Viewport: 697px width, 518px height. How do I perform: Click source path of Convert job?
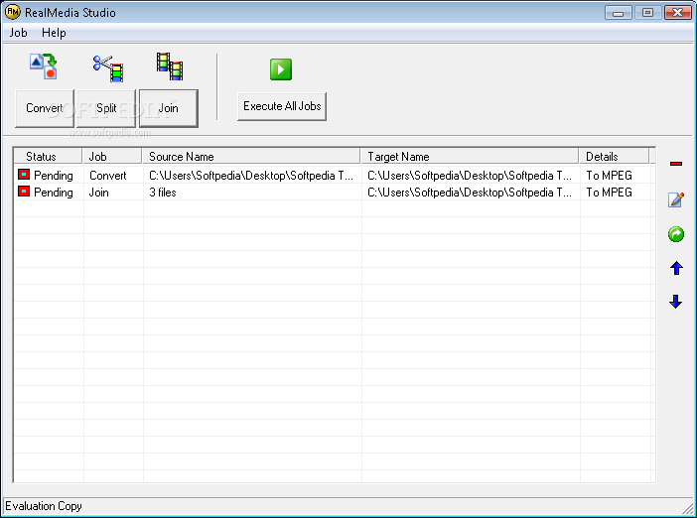click(251, 176)
